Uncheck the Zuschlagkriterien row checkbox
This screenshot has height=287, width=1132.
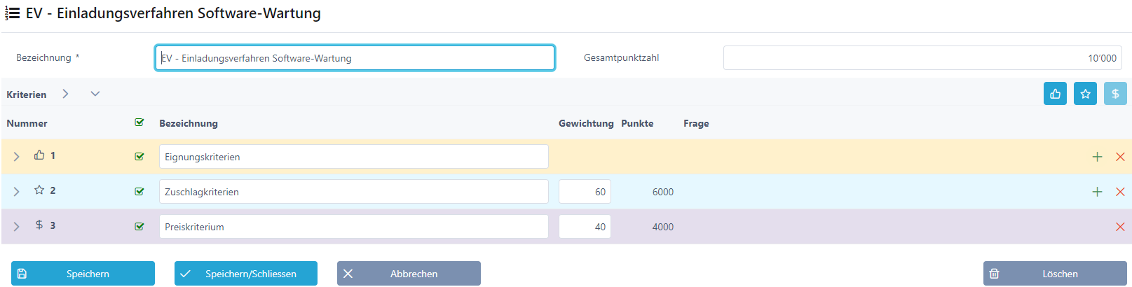139,192
